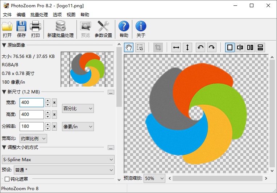Increase width with the up stepper
The image size is (277, 193).
point(48,101)
